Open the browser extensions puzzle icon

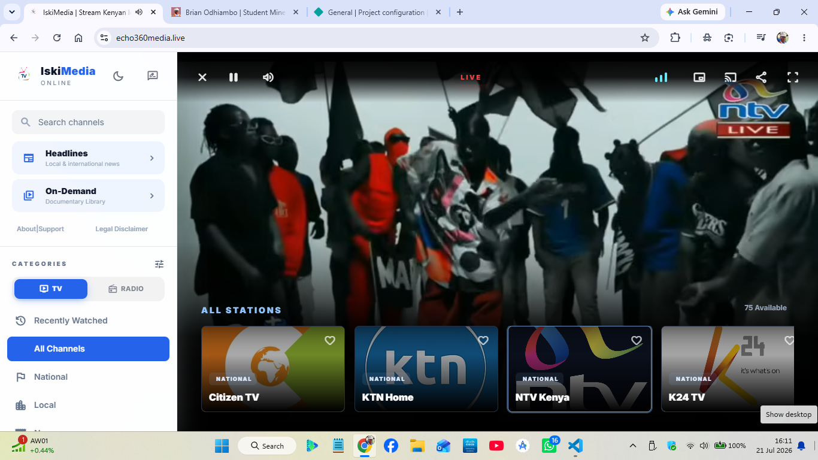pos(675,38)
